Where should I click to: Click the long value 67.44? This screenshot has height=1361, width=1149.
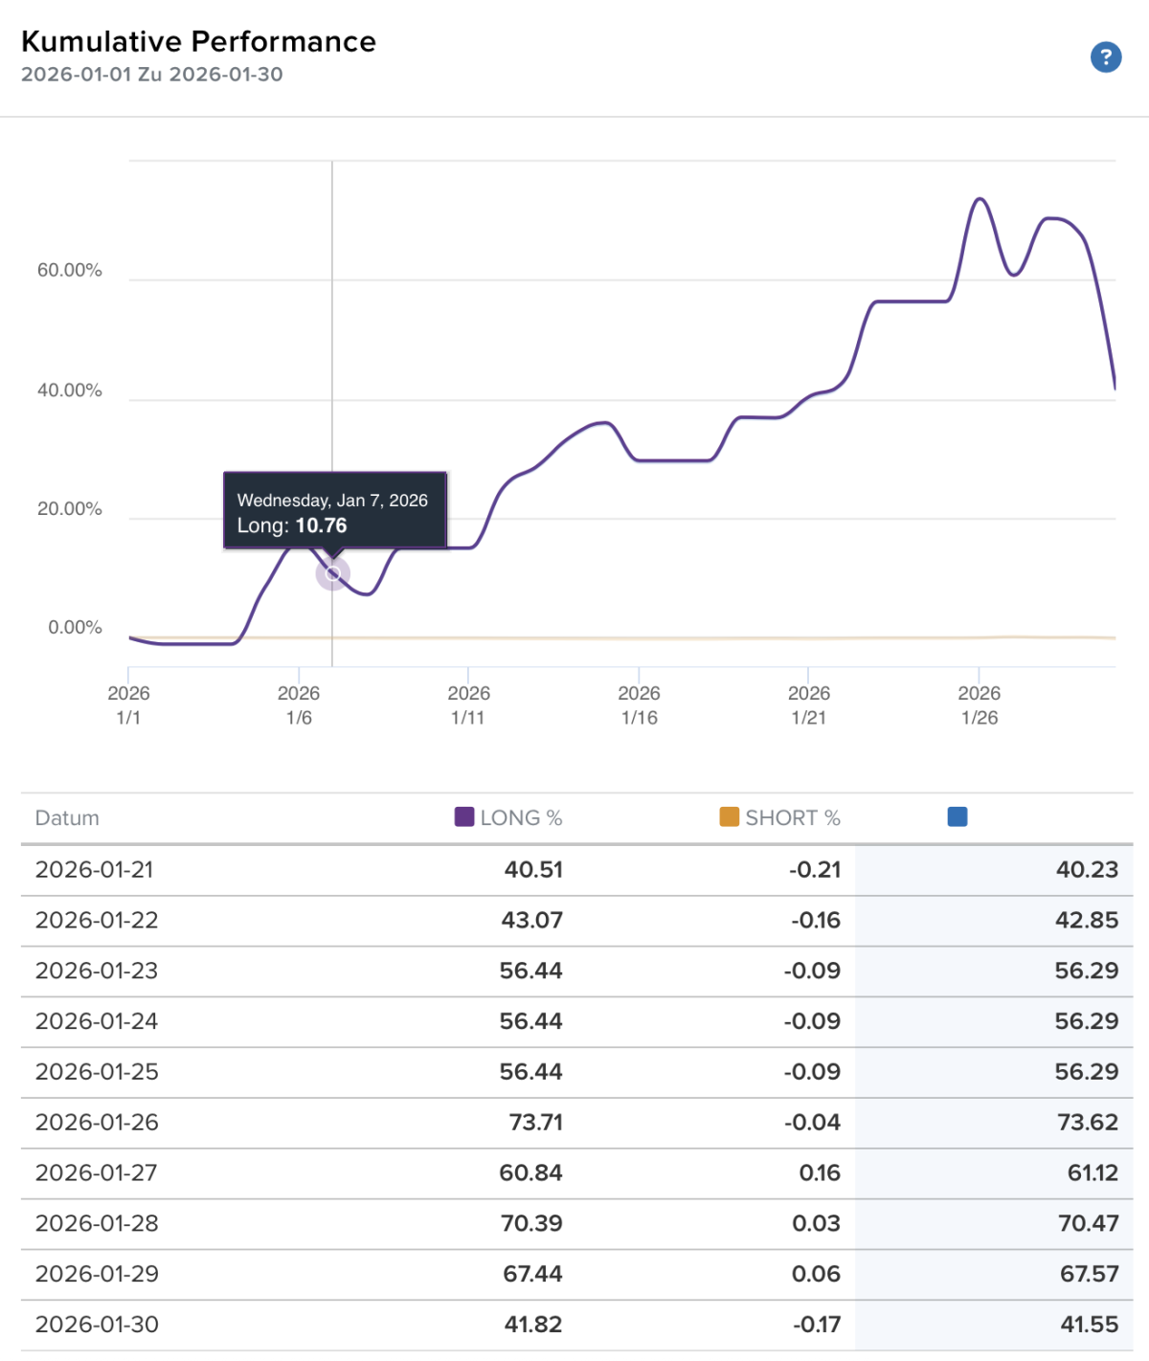[532, 1275]
